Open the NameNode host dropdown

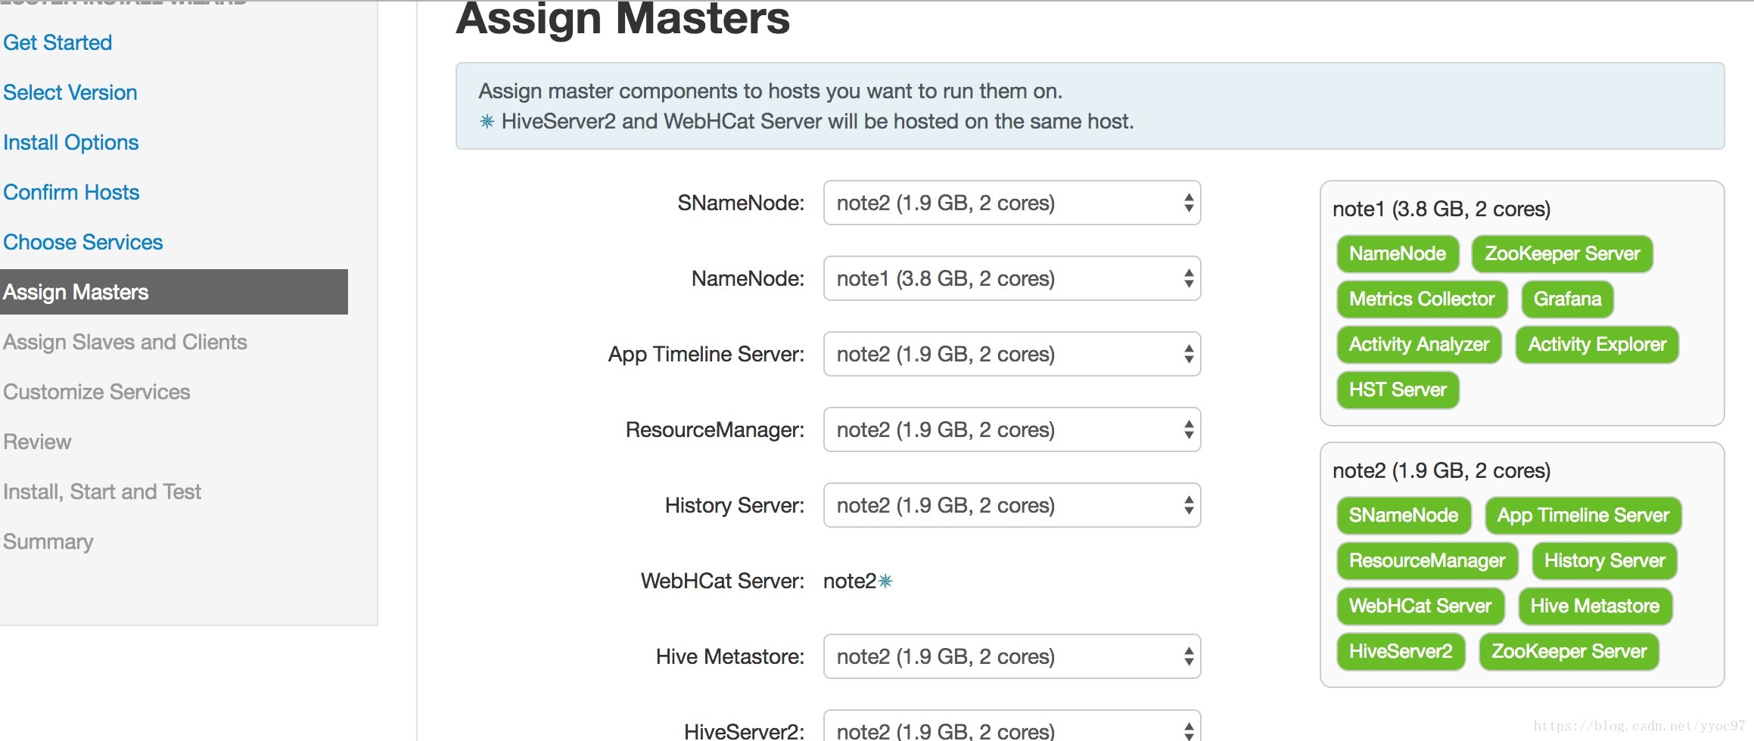click(x=1012, y=278)
